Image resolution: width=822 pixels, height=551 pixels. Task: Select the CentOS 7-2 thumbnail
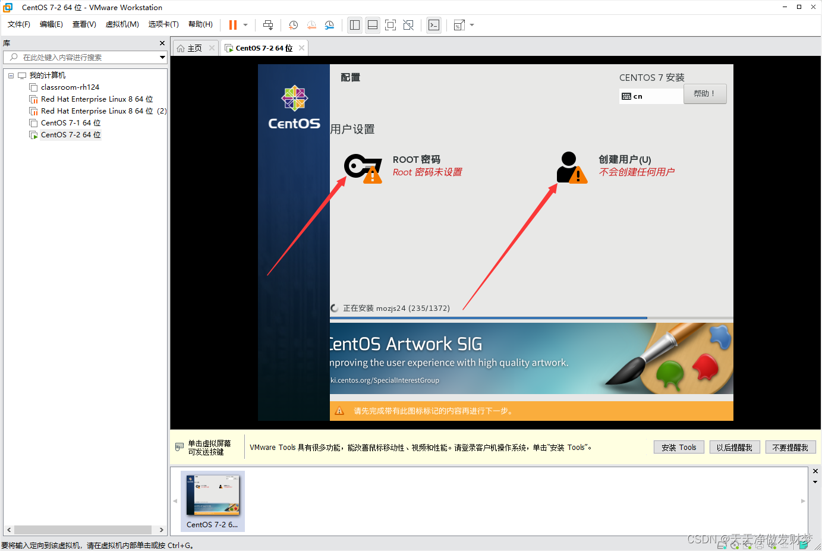(213, 501)
